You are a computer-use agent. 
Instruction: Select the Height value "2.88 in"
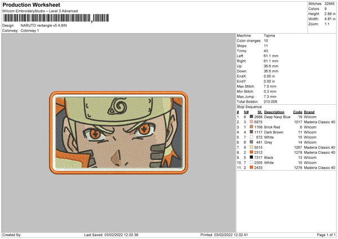(x=330, y=14)
